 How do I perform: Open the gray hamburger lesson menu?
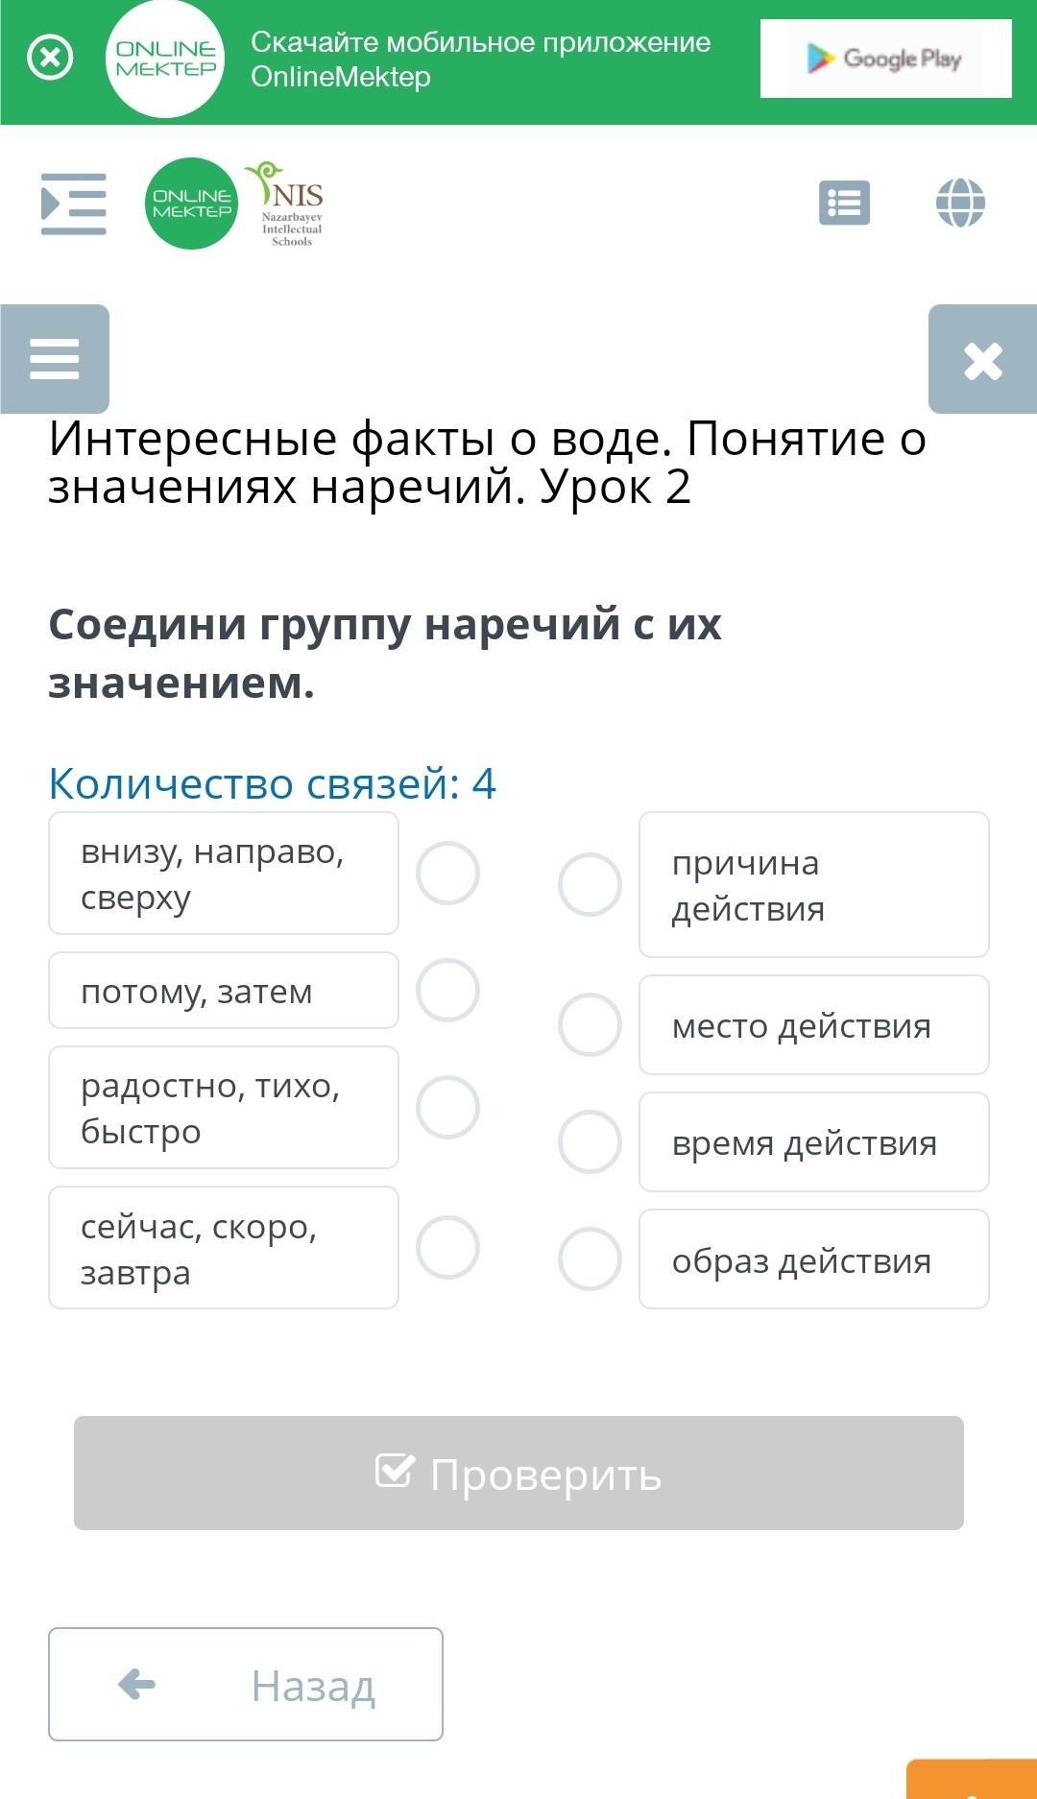(x=55, y=359)
